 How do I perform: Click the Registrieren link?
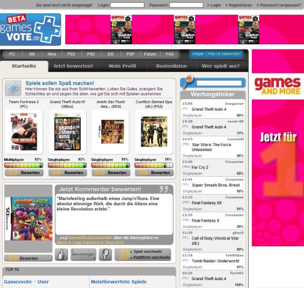(239, 5)
